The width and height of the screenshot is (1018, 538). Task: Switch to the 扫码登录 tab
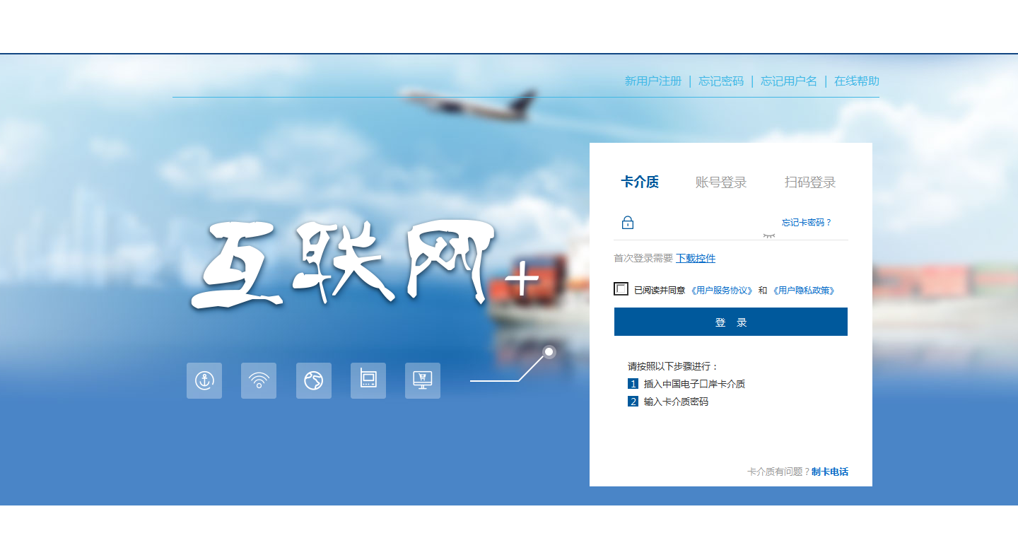(810, 182)
